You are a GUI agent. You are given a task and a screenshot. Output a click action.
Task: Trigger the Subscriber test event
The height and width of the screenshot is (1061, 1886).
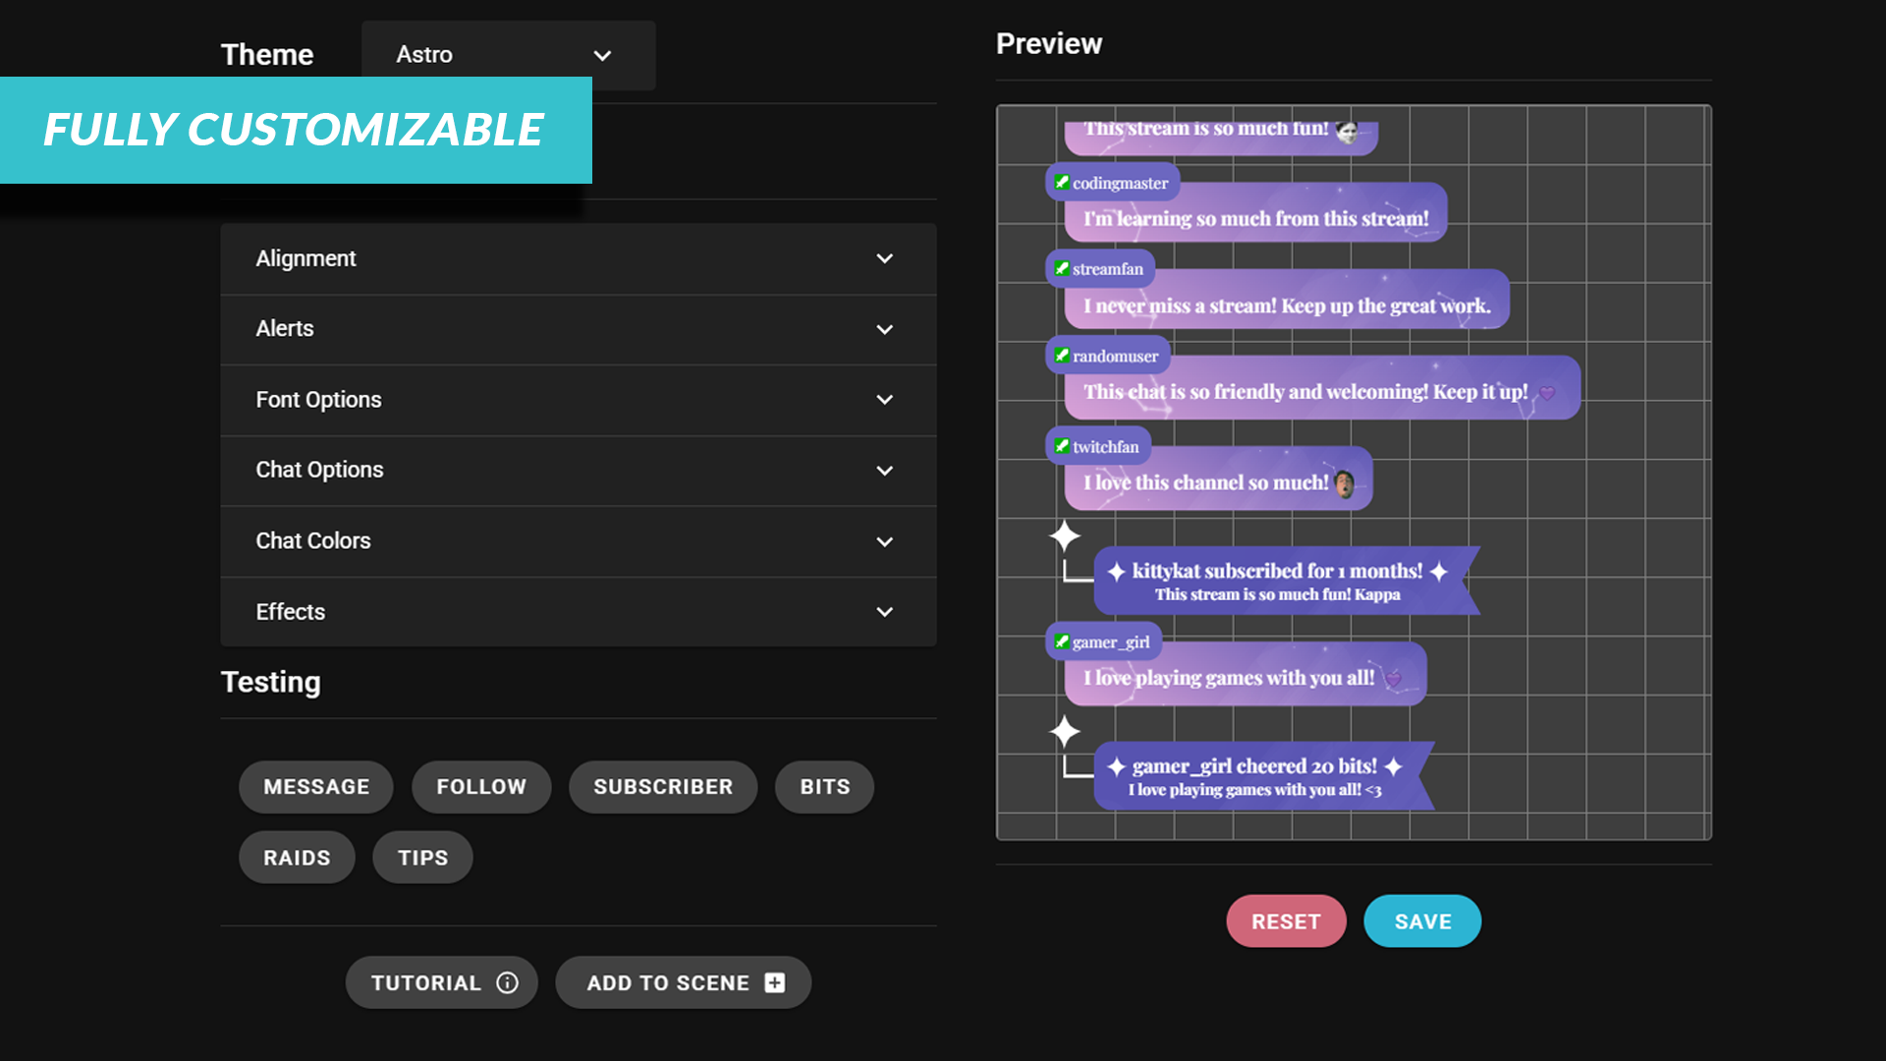click(662, 786)
